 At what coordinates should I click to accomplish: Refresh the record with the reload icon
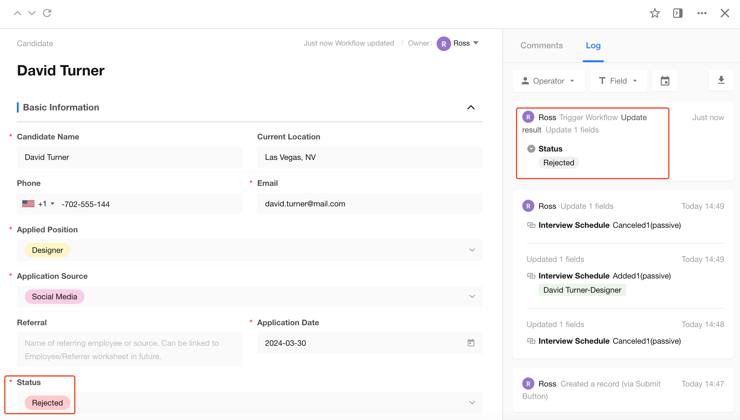point(47,13)
